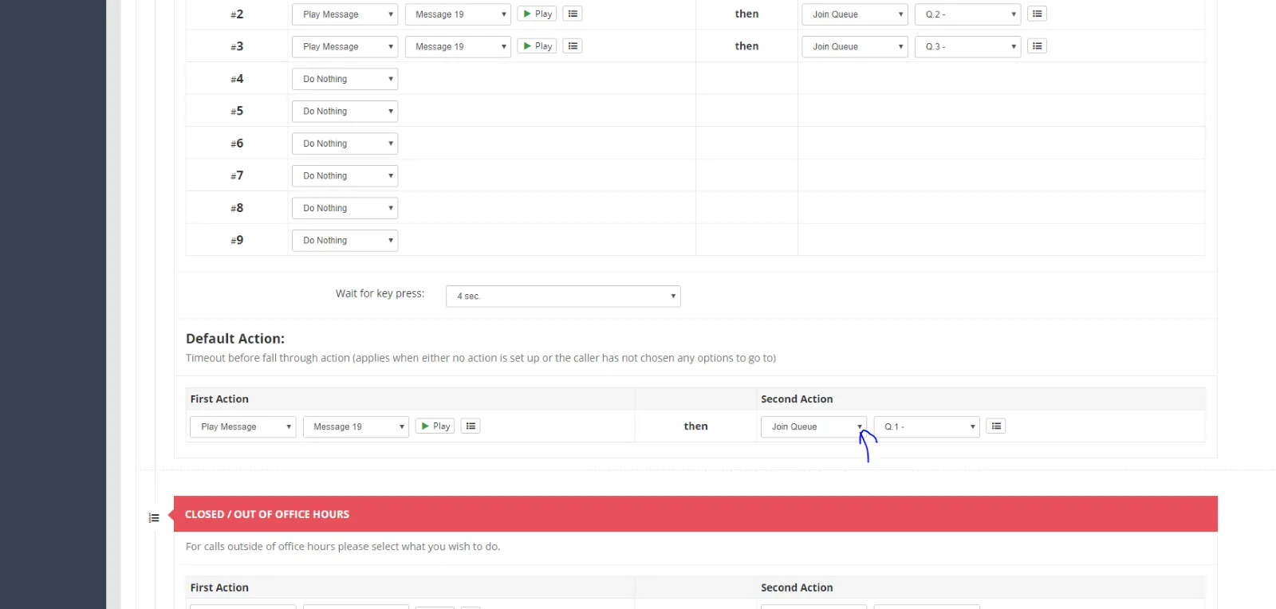Play Message 19 in row #2
The image size is (1276, 609).
(538, 14)
